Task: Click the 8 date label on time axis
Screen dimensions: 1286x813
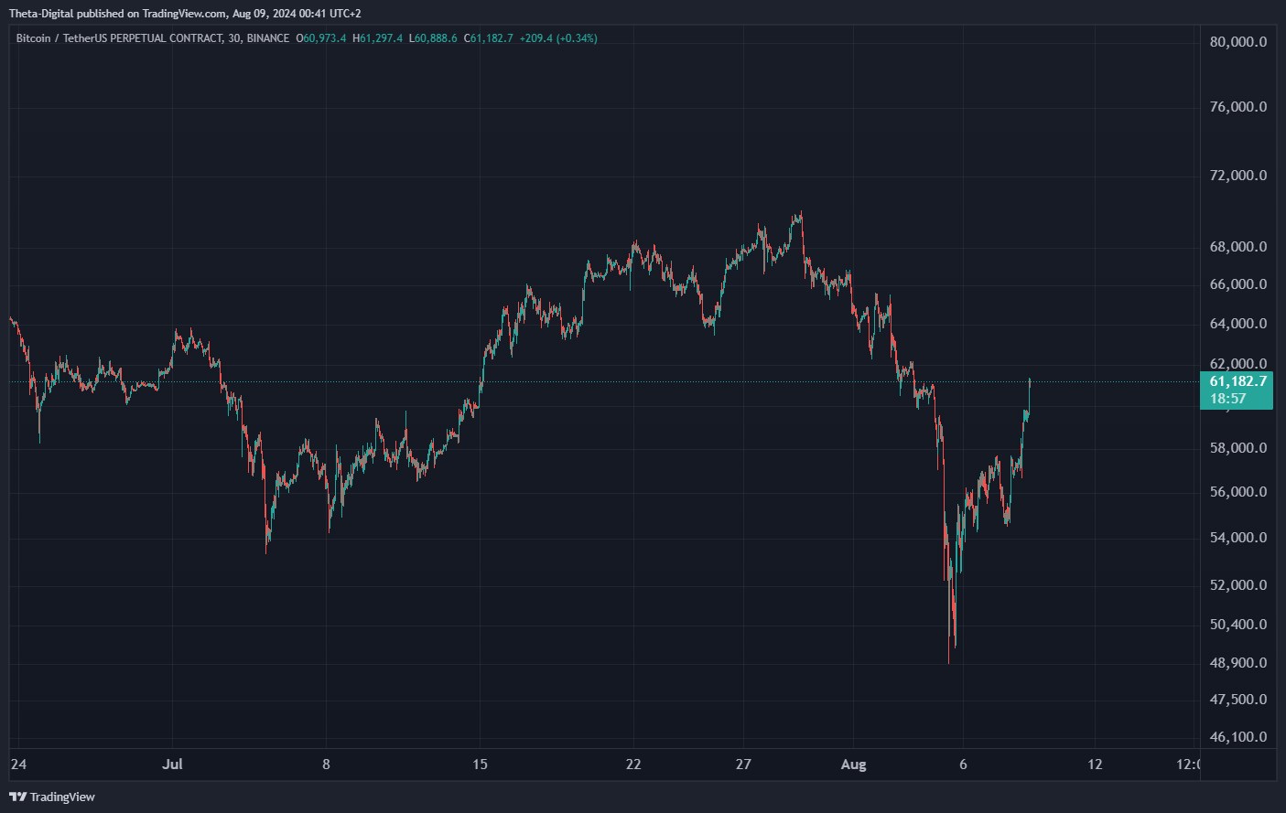Action: click(x=326, y=765)
